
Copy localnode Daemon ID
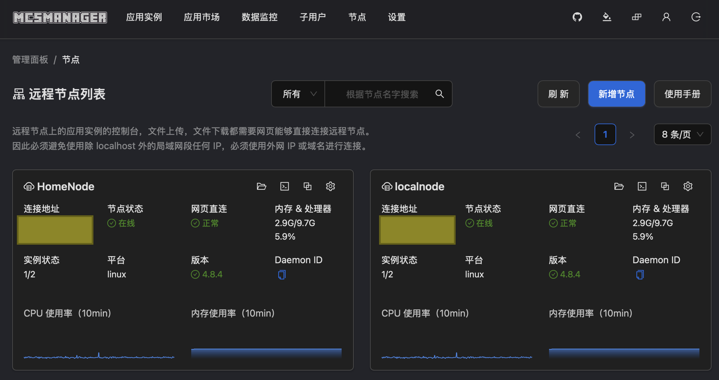[x=640, y=275]
